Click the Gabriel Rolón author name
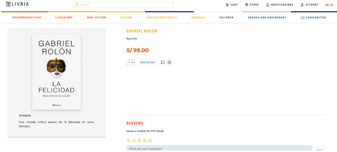 (142, 31)
